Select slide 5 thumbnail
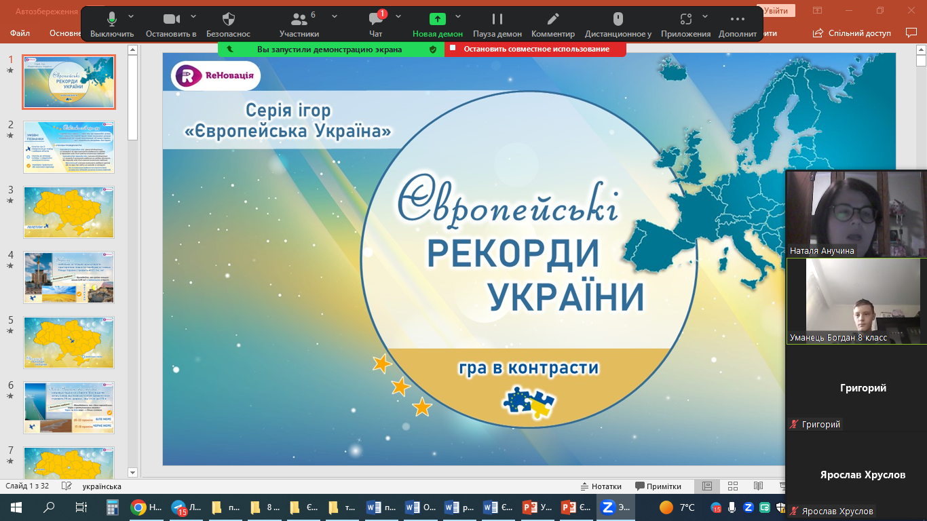The height and width of the screenshot is (521, 927). [x=69, y=343]
